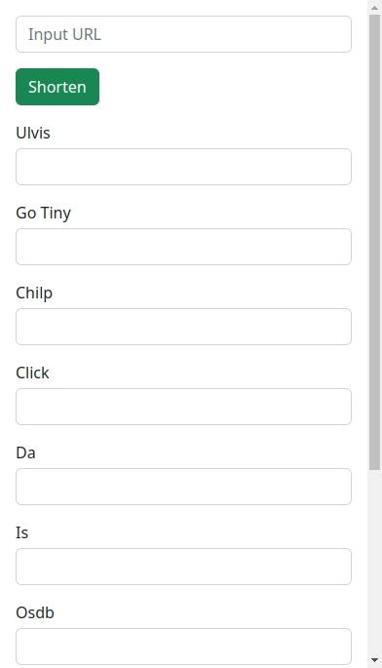
Task: Click the Click label above its field
Action: [32, 373]
